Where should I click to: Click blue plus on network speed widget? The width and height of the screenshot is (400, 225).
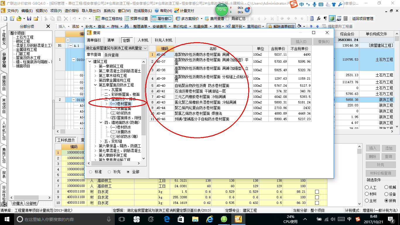[247, 10]
